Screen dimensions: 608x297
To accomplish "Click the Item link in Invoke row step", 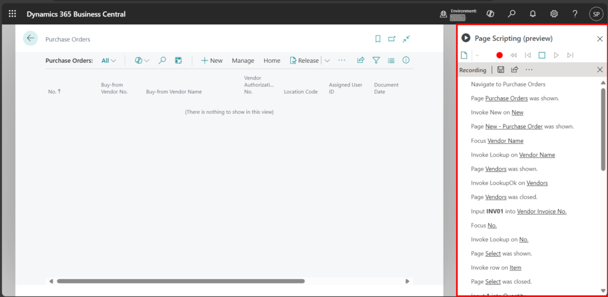I will [x=515, y=267].
